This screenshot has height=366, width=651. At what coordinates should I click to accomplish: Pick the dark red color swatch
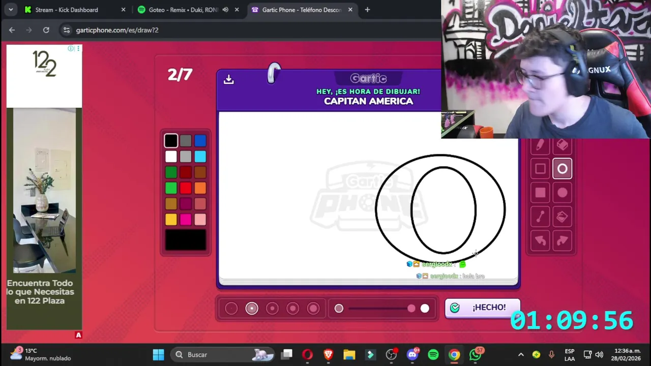pyautogui.click(x=186, y=172)
